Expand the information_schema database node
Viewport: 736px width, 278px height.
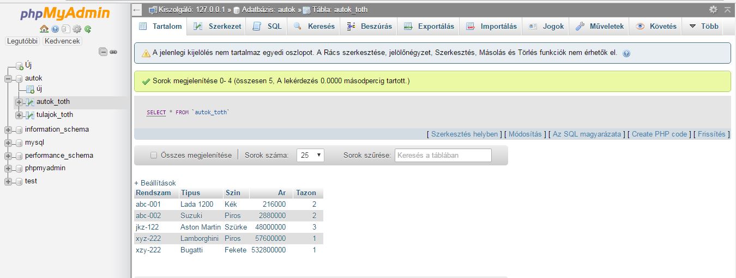8,129
